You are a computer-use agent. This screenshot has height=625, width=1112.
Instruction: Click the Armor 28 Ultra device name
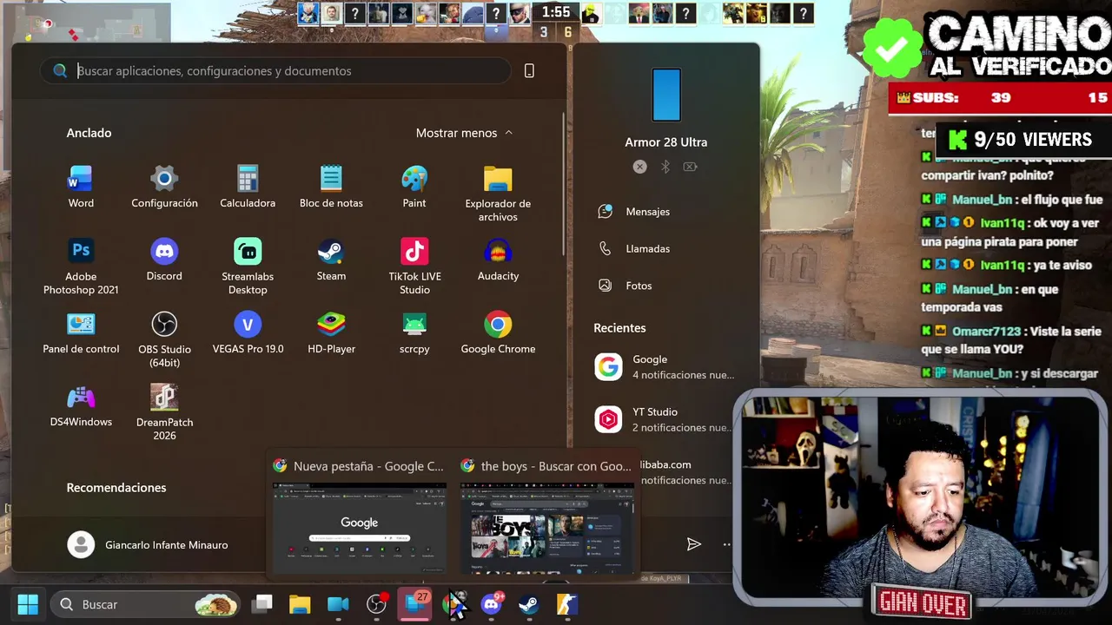point(666,142)
